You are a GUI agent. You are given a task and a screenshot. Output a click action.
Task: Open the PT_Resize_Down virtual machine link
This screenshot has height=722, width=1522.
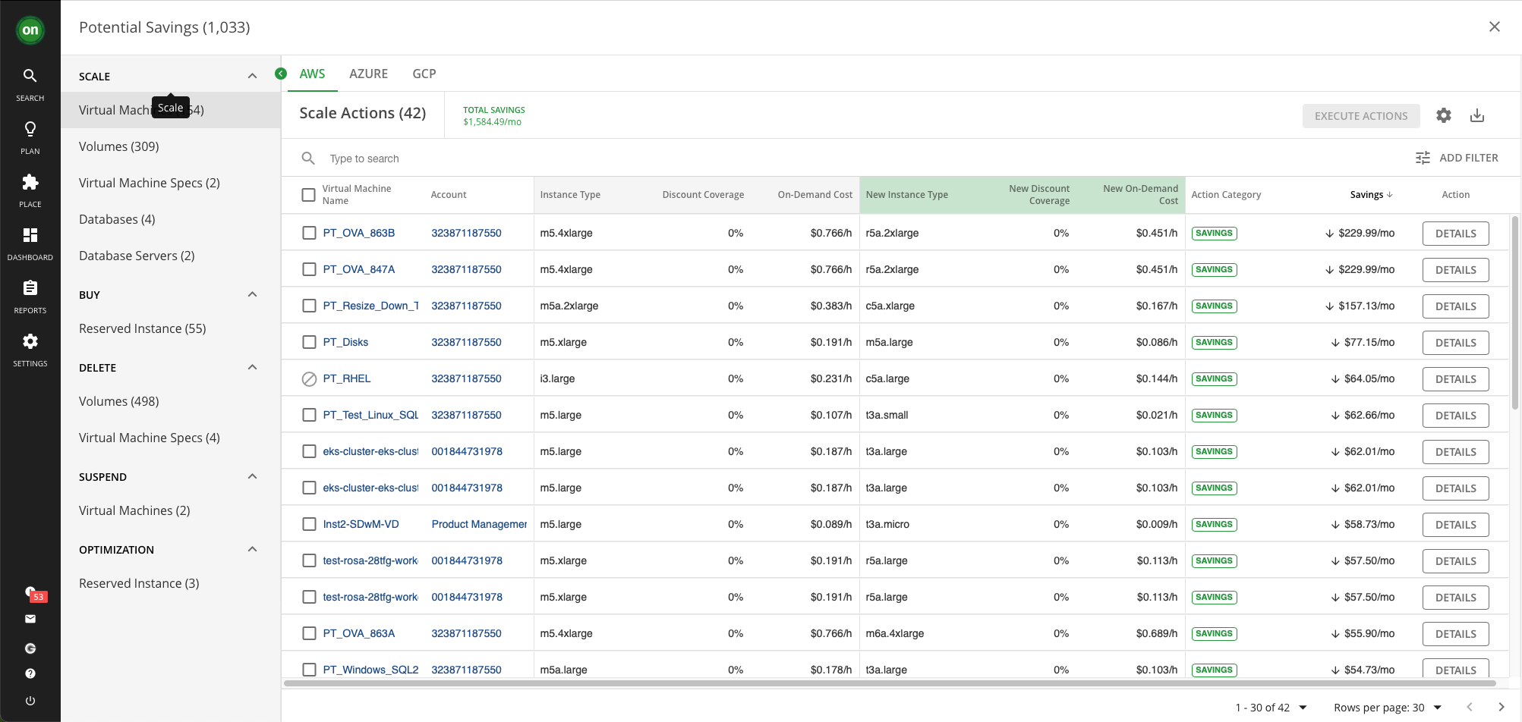pyautogui.click(x=370, y=306)
